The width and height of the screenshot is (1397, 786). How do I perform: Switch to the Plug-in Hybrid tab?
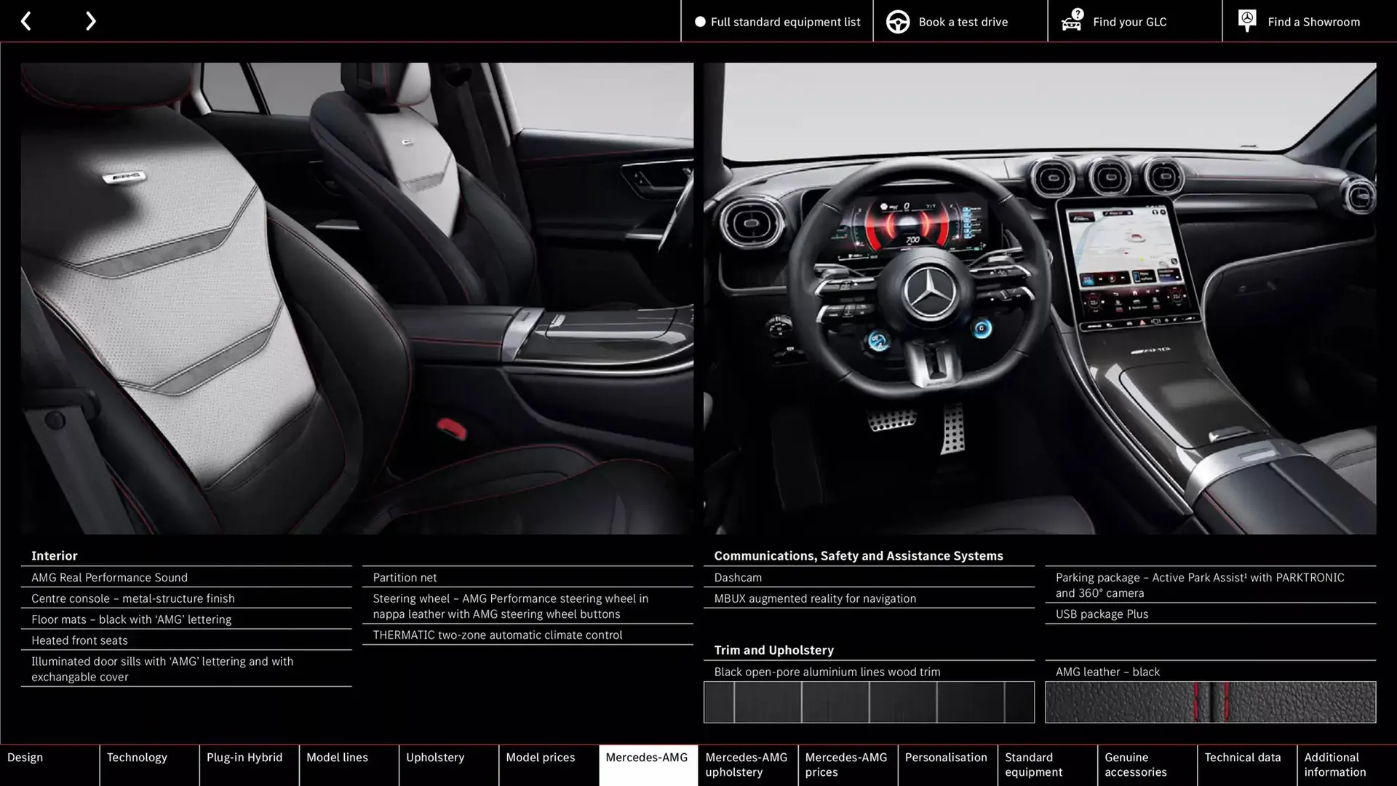coord(249,765)
